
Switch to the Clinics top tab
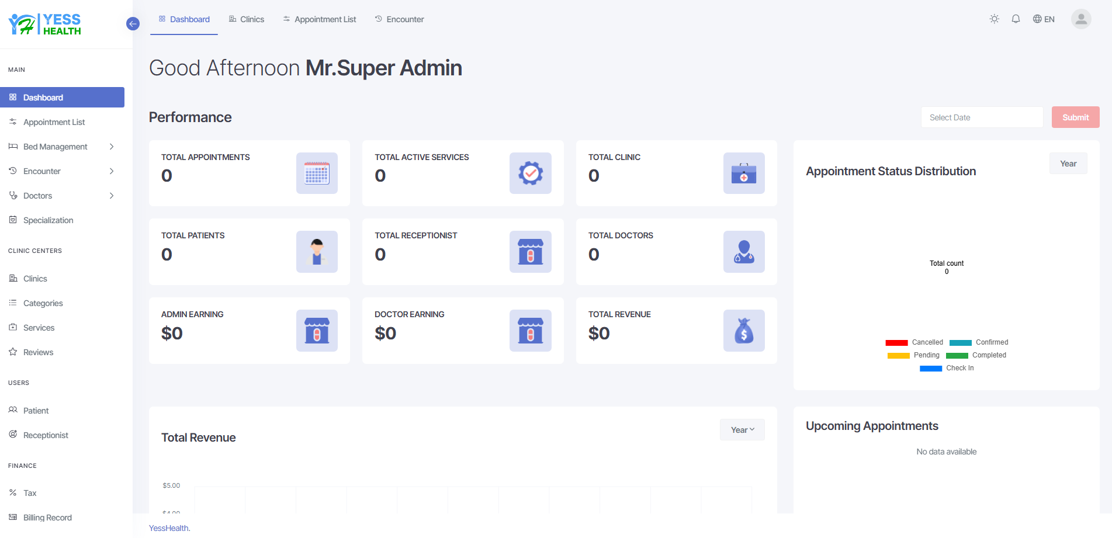[x=247, y=19]
